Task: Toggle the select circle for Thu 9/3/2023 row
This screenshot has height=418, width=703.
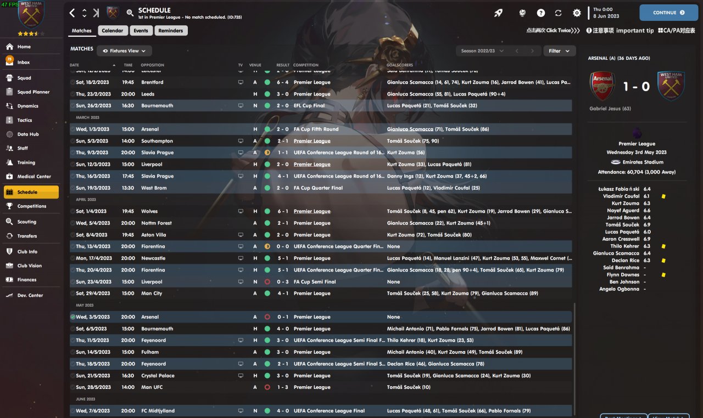Action: pyautogui.click(x=73, y=152)
